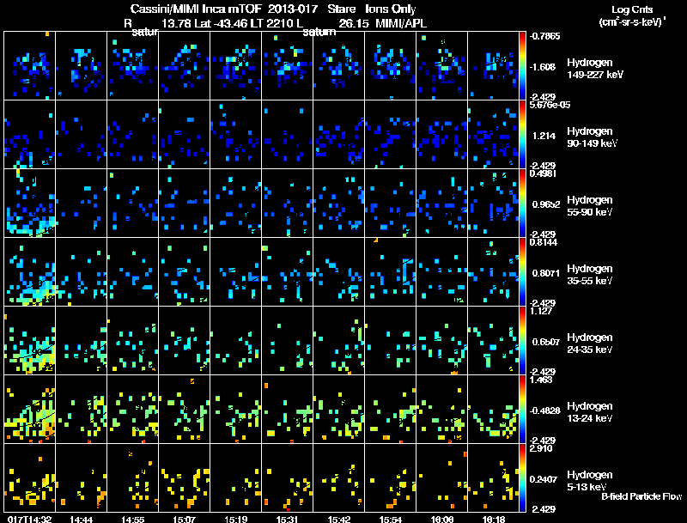Click the Hydrogen 13-24 keV color bar
This screenshot has width=687, height=523.
522,409
